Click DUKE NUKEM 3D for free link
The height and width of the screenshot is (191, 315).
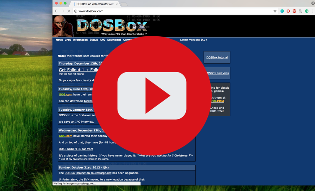tap(76, 149)
